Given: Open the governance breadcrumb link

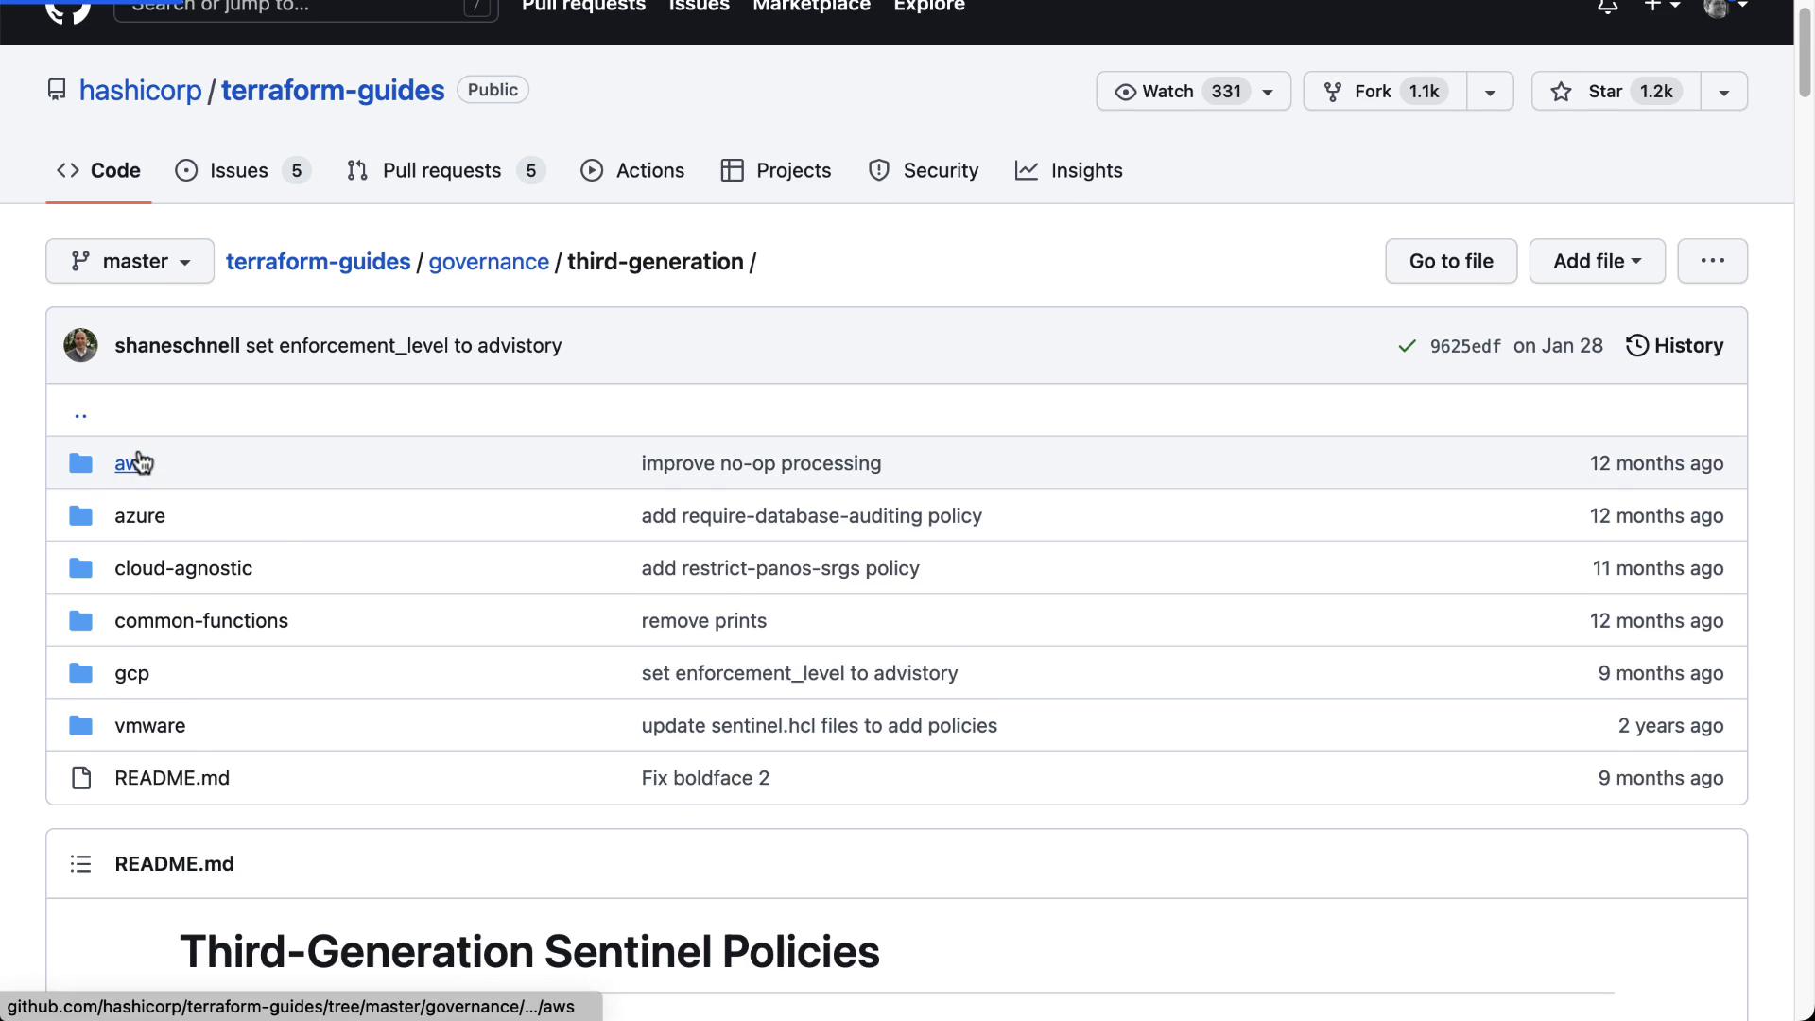Looking at the screenshot, I should [x=488, y=262].
